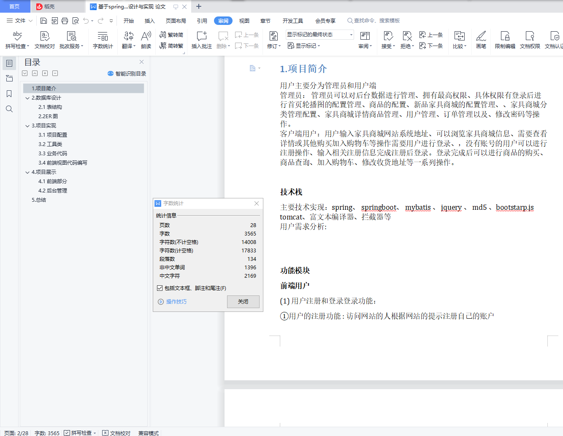Click 关闭 button in the 字数统计 dialog

point(243,302)
